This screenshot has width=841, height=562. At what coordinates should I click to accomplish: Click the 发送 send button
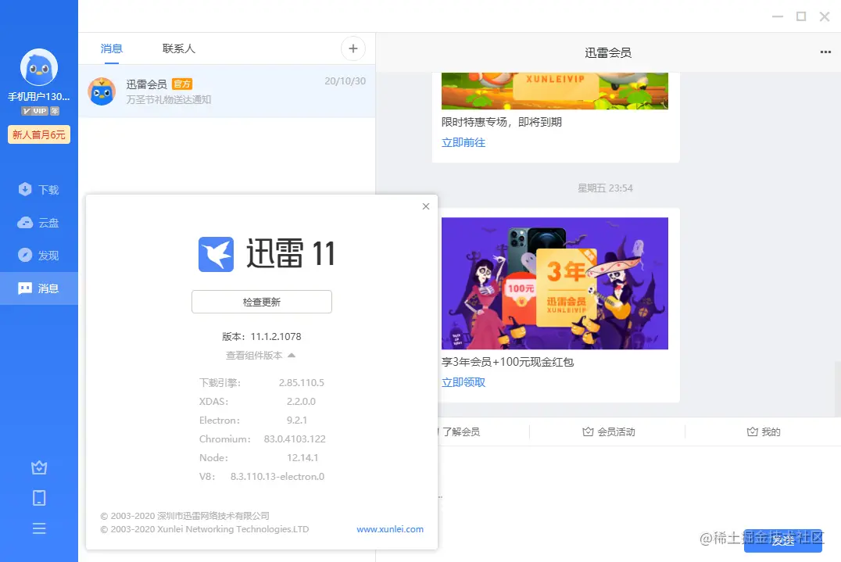click(782, 541)
